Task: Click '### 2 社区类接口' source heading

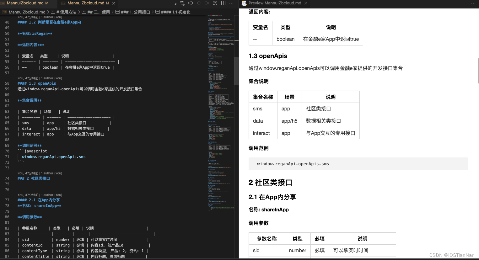Action: (34, 178)
